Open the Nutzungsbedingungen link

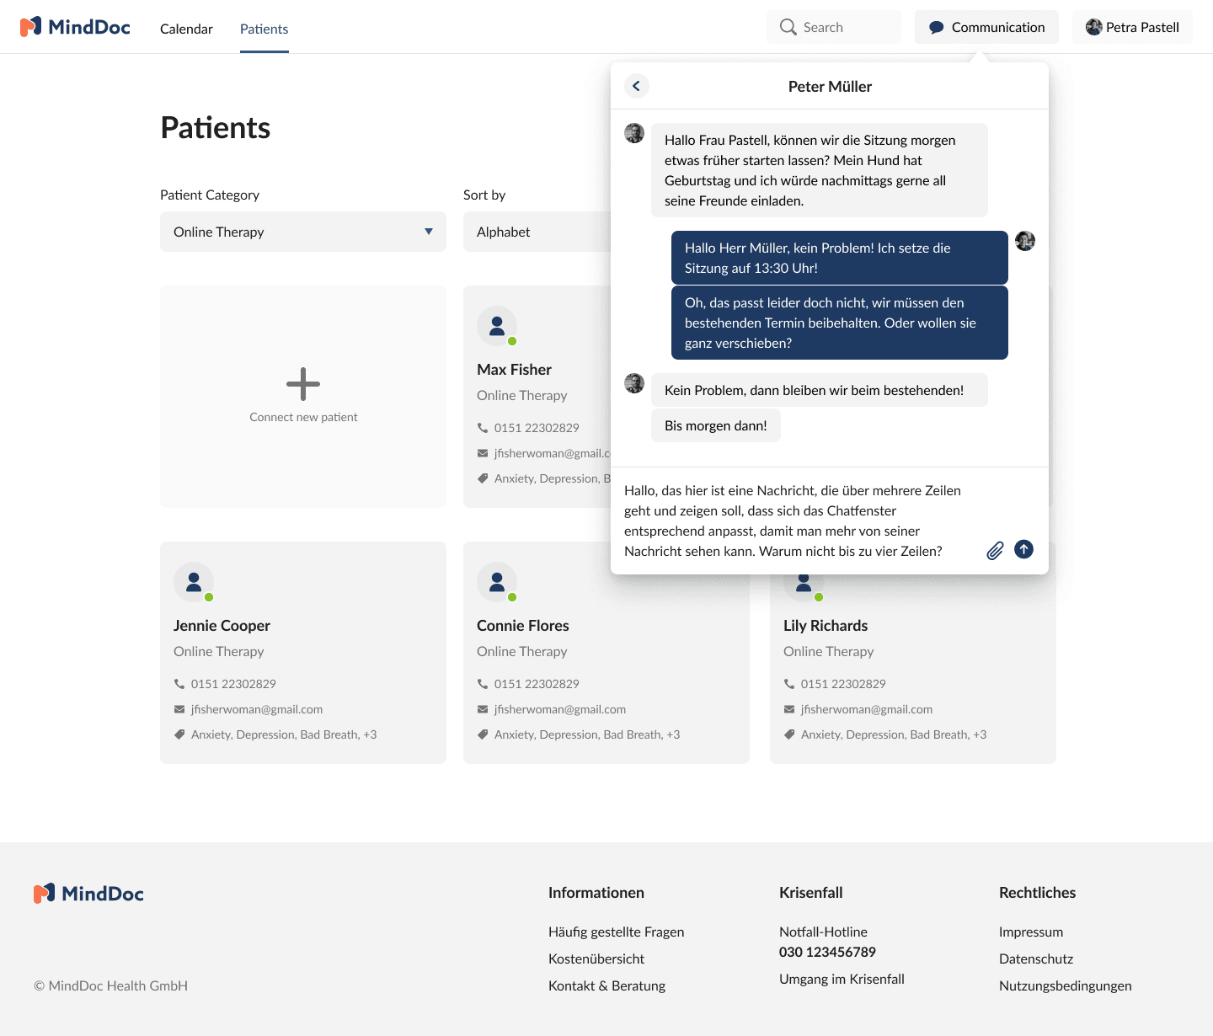click(x=1066, y=985)
